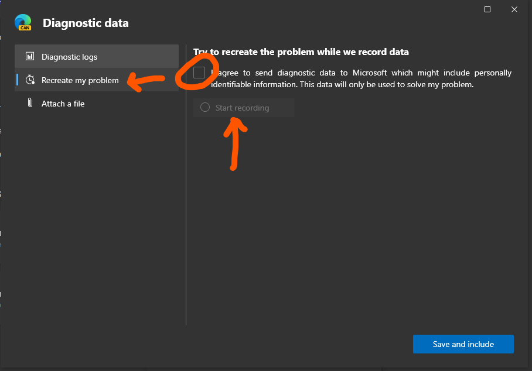Click the minimize icon in the title bar

[x=487, y=9]
